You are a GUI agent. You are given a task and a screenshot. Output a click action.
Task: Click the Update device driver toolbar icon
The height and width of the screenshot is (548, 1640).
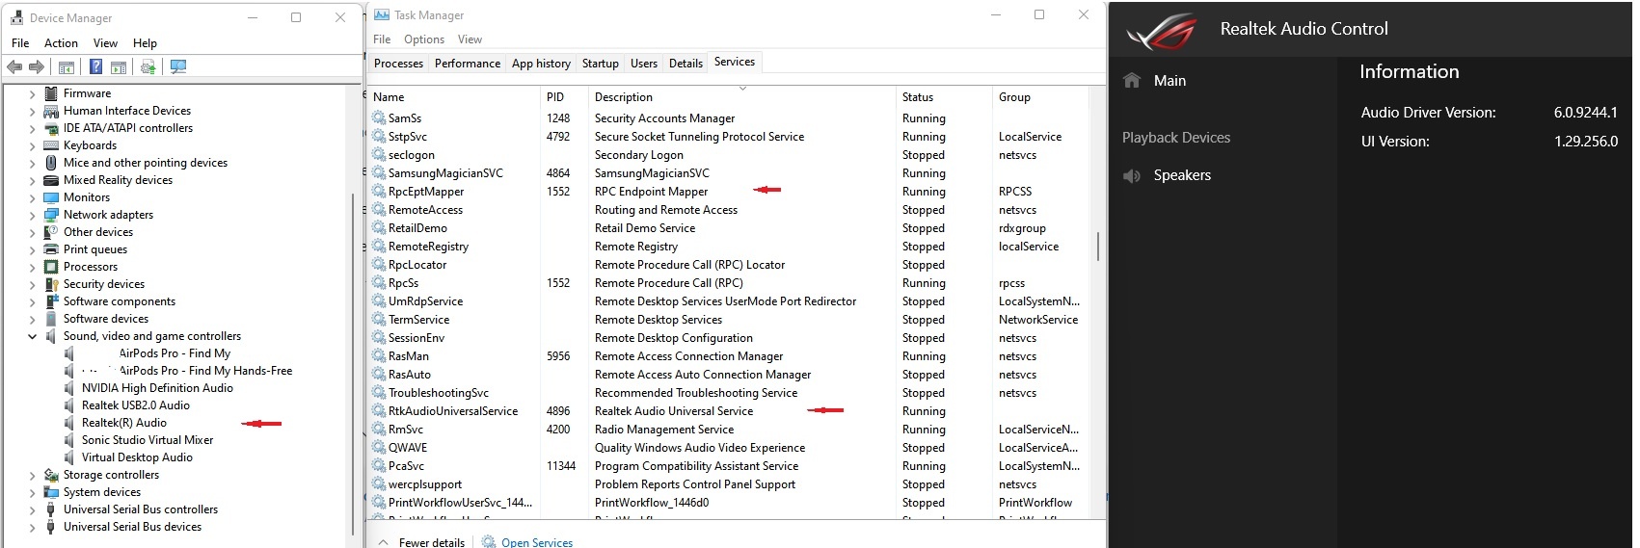point(148,66)
